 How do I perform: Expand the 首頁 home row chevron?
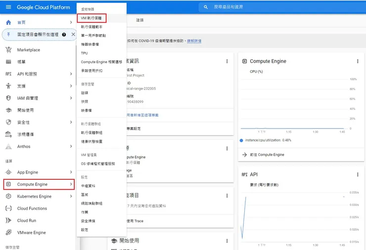tap(71, 22)
